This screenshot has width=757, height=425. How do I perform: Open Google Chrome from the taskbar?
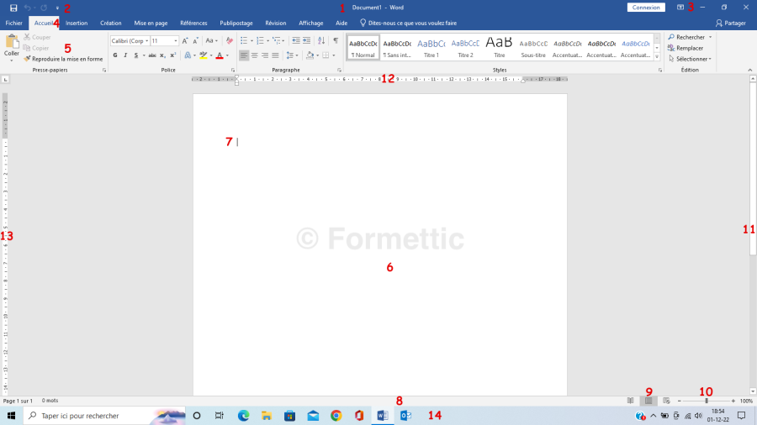(x=336, y=416)
